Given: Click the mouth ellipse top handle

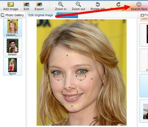Looking at the screenshot, I should click(x=70, y=87).
